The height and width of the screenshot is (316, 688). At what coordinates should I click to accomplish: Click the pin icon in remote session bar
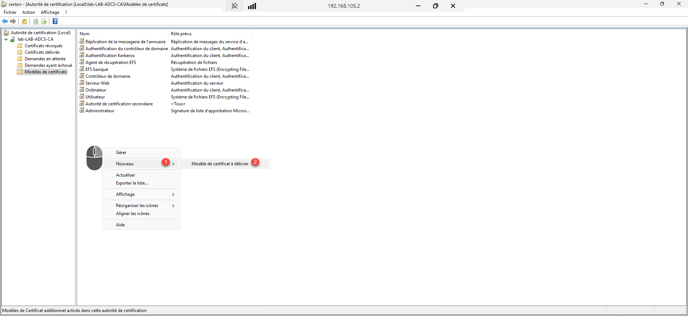point(235,6)
